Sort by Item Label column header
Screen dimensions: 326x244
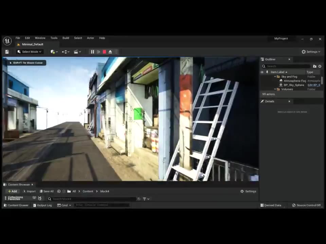(x=279, y=72)
